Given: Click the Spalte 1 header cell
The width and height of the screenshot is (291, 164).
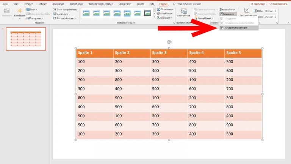Looking at the screenshot, I should [95, 53].
